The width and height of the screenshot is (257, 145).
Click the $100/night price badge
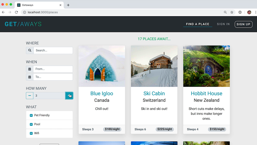point(112,129)
